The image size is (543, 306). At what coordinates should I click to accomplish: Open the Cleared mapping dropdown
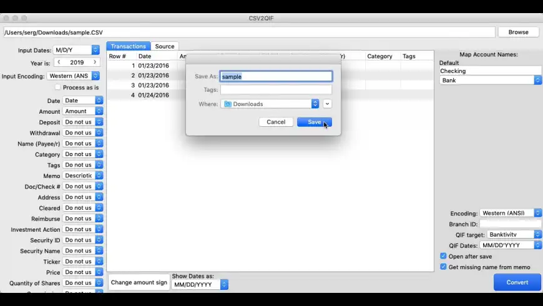click(x=83, y=208)
